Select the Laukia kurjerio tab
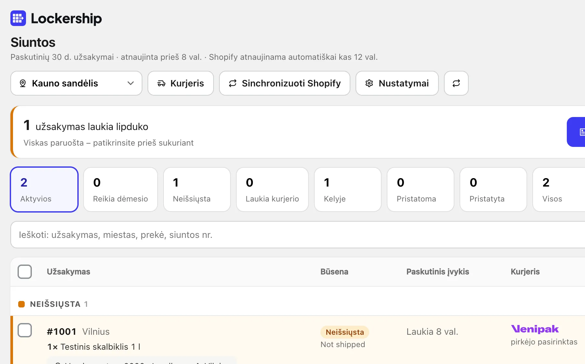The width and height of the screenshot is (585, 364). (272, 189)
